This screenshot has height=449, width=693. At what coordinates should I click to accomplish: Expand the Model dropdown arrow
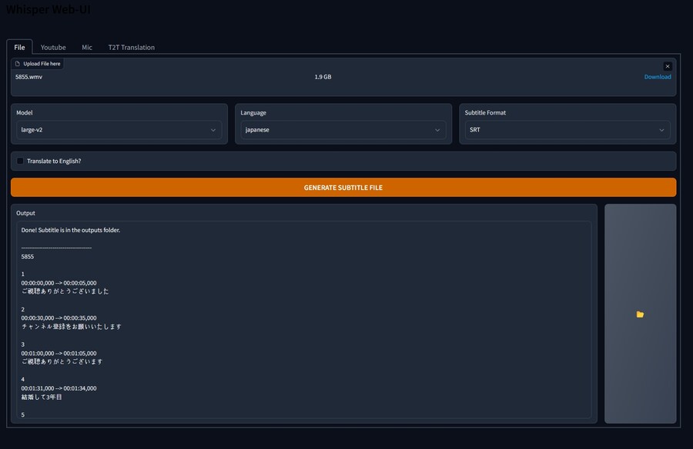(213, 131)
